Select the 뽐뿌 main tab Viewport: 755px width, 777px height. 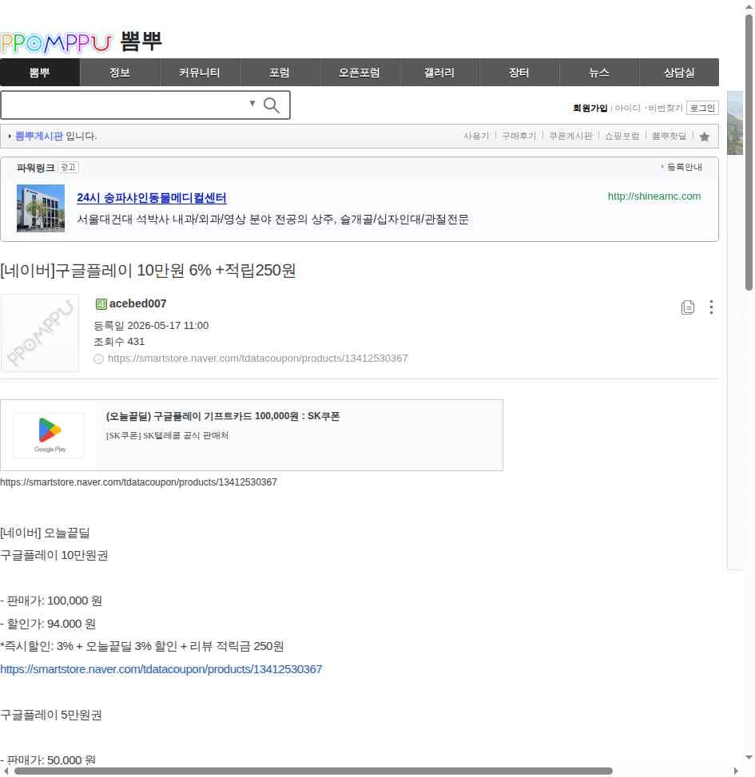pos(40,73)
